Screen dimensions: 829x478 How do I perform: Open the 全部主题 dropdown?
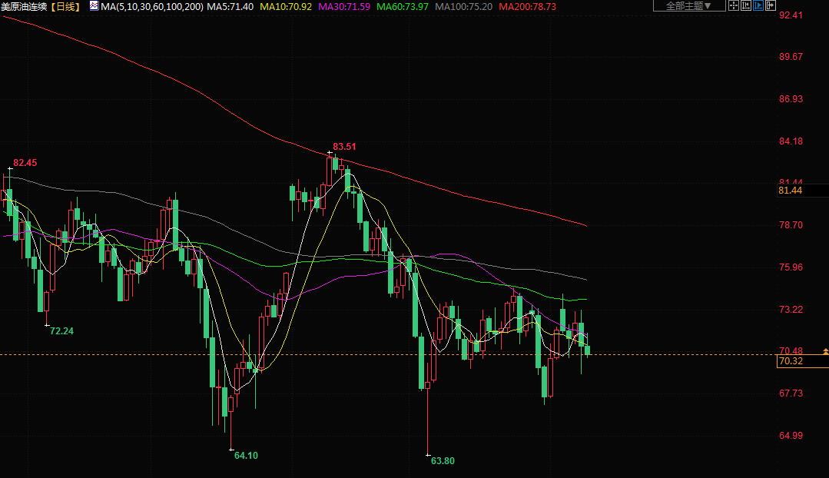688,5
